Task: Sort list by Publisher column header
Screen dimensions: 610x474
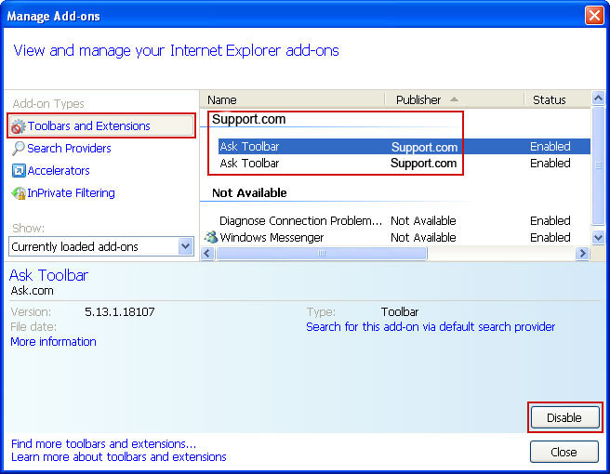Action: [x=454, y=100]
